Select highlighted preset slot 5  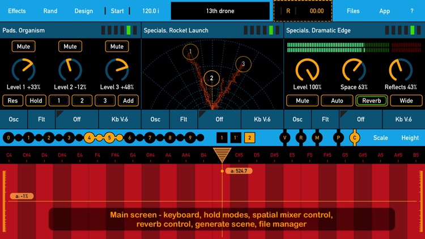point(109,138)
